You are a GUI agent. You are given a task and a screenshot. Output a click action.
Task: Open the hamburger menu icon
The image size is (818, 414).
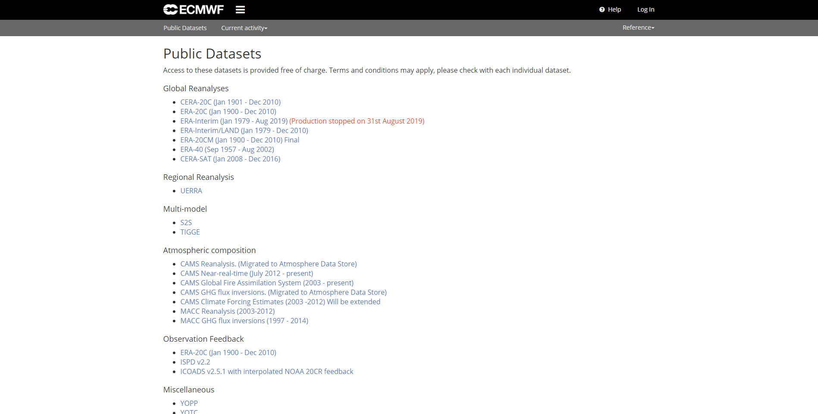point(240,9)
